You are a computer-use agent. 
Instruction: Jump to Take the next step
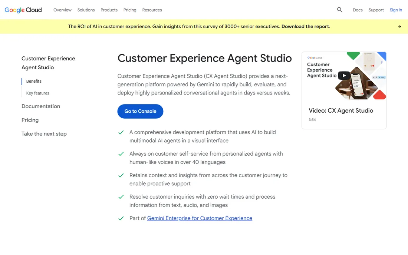[44, 134]
